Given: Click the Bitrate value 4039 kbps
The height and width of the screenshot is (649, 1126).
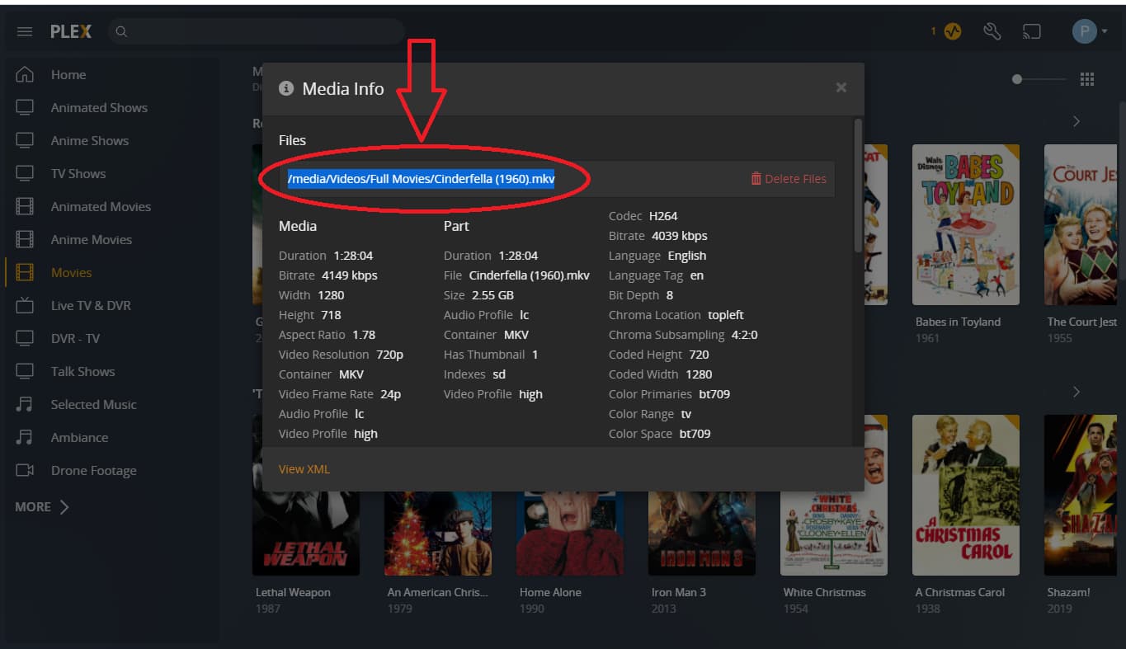Looking at the screenshot, I should (x=680, y=236).
